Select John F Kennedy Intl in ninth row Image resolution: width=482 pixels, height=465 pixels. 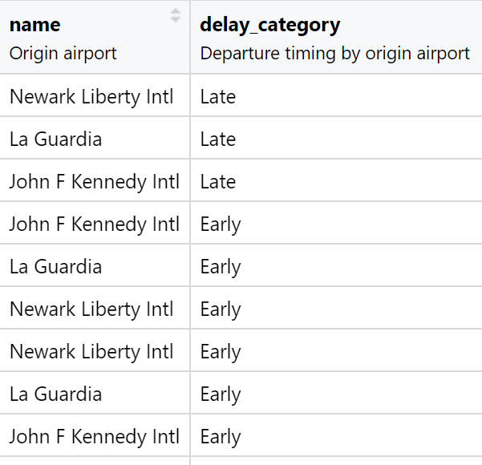(94, 437)
